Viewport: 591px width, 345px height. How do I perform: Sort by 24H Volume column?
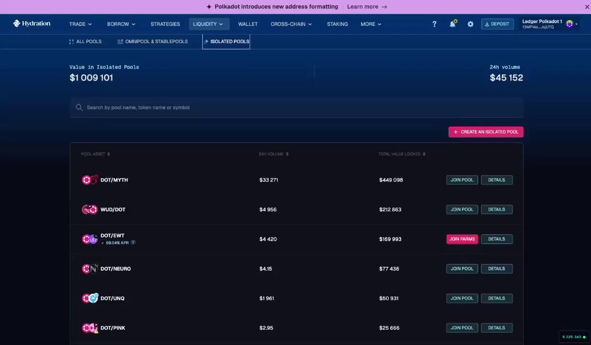[274, 154]
